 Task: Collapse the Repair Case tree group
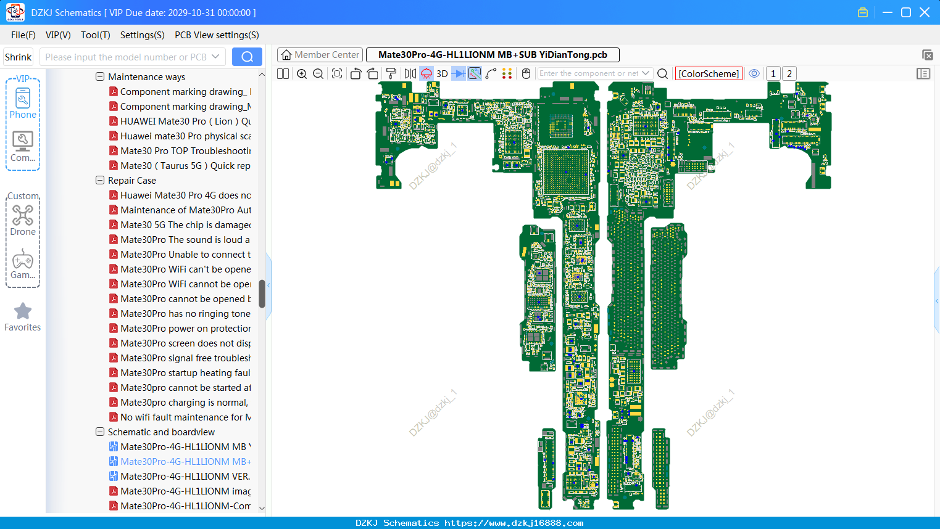(x=100, y=181)
